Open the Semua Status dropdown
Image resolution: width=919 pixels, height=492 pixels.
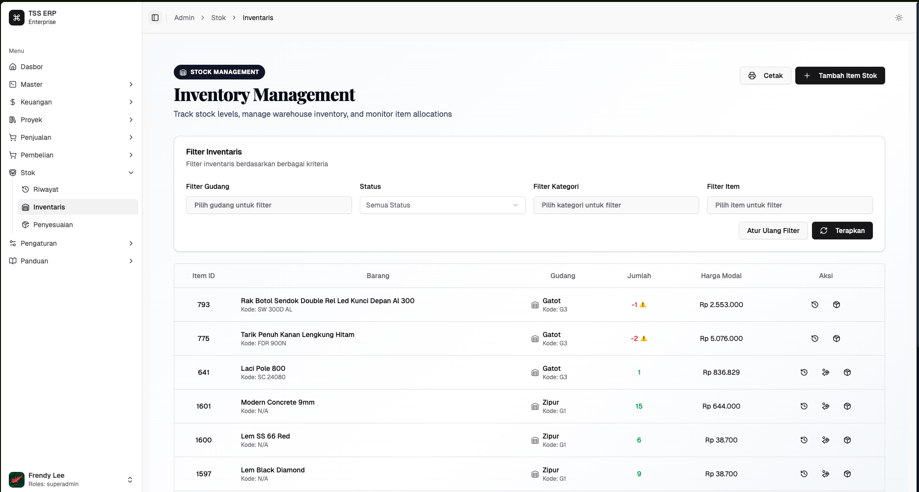tap(442, 205)
